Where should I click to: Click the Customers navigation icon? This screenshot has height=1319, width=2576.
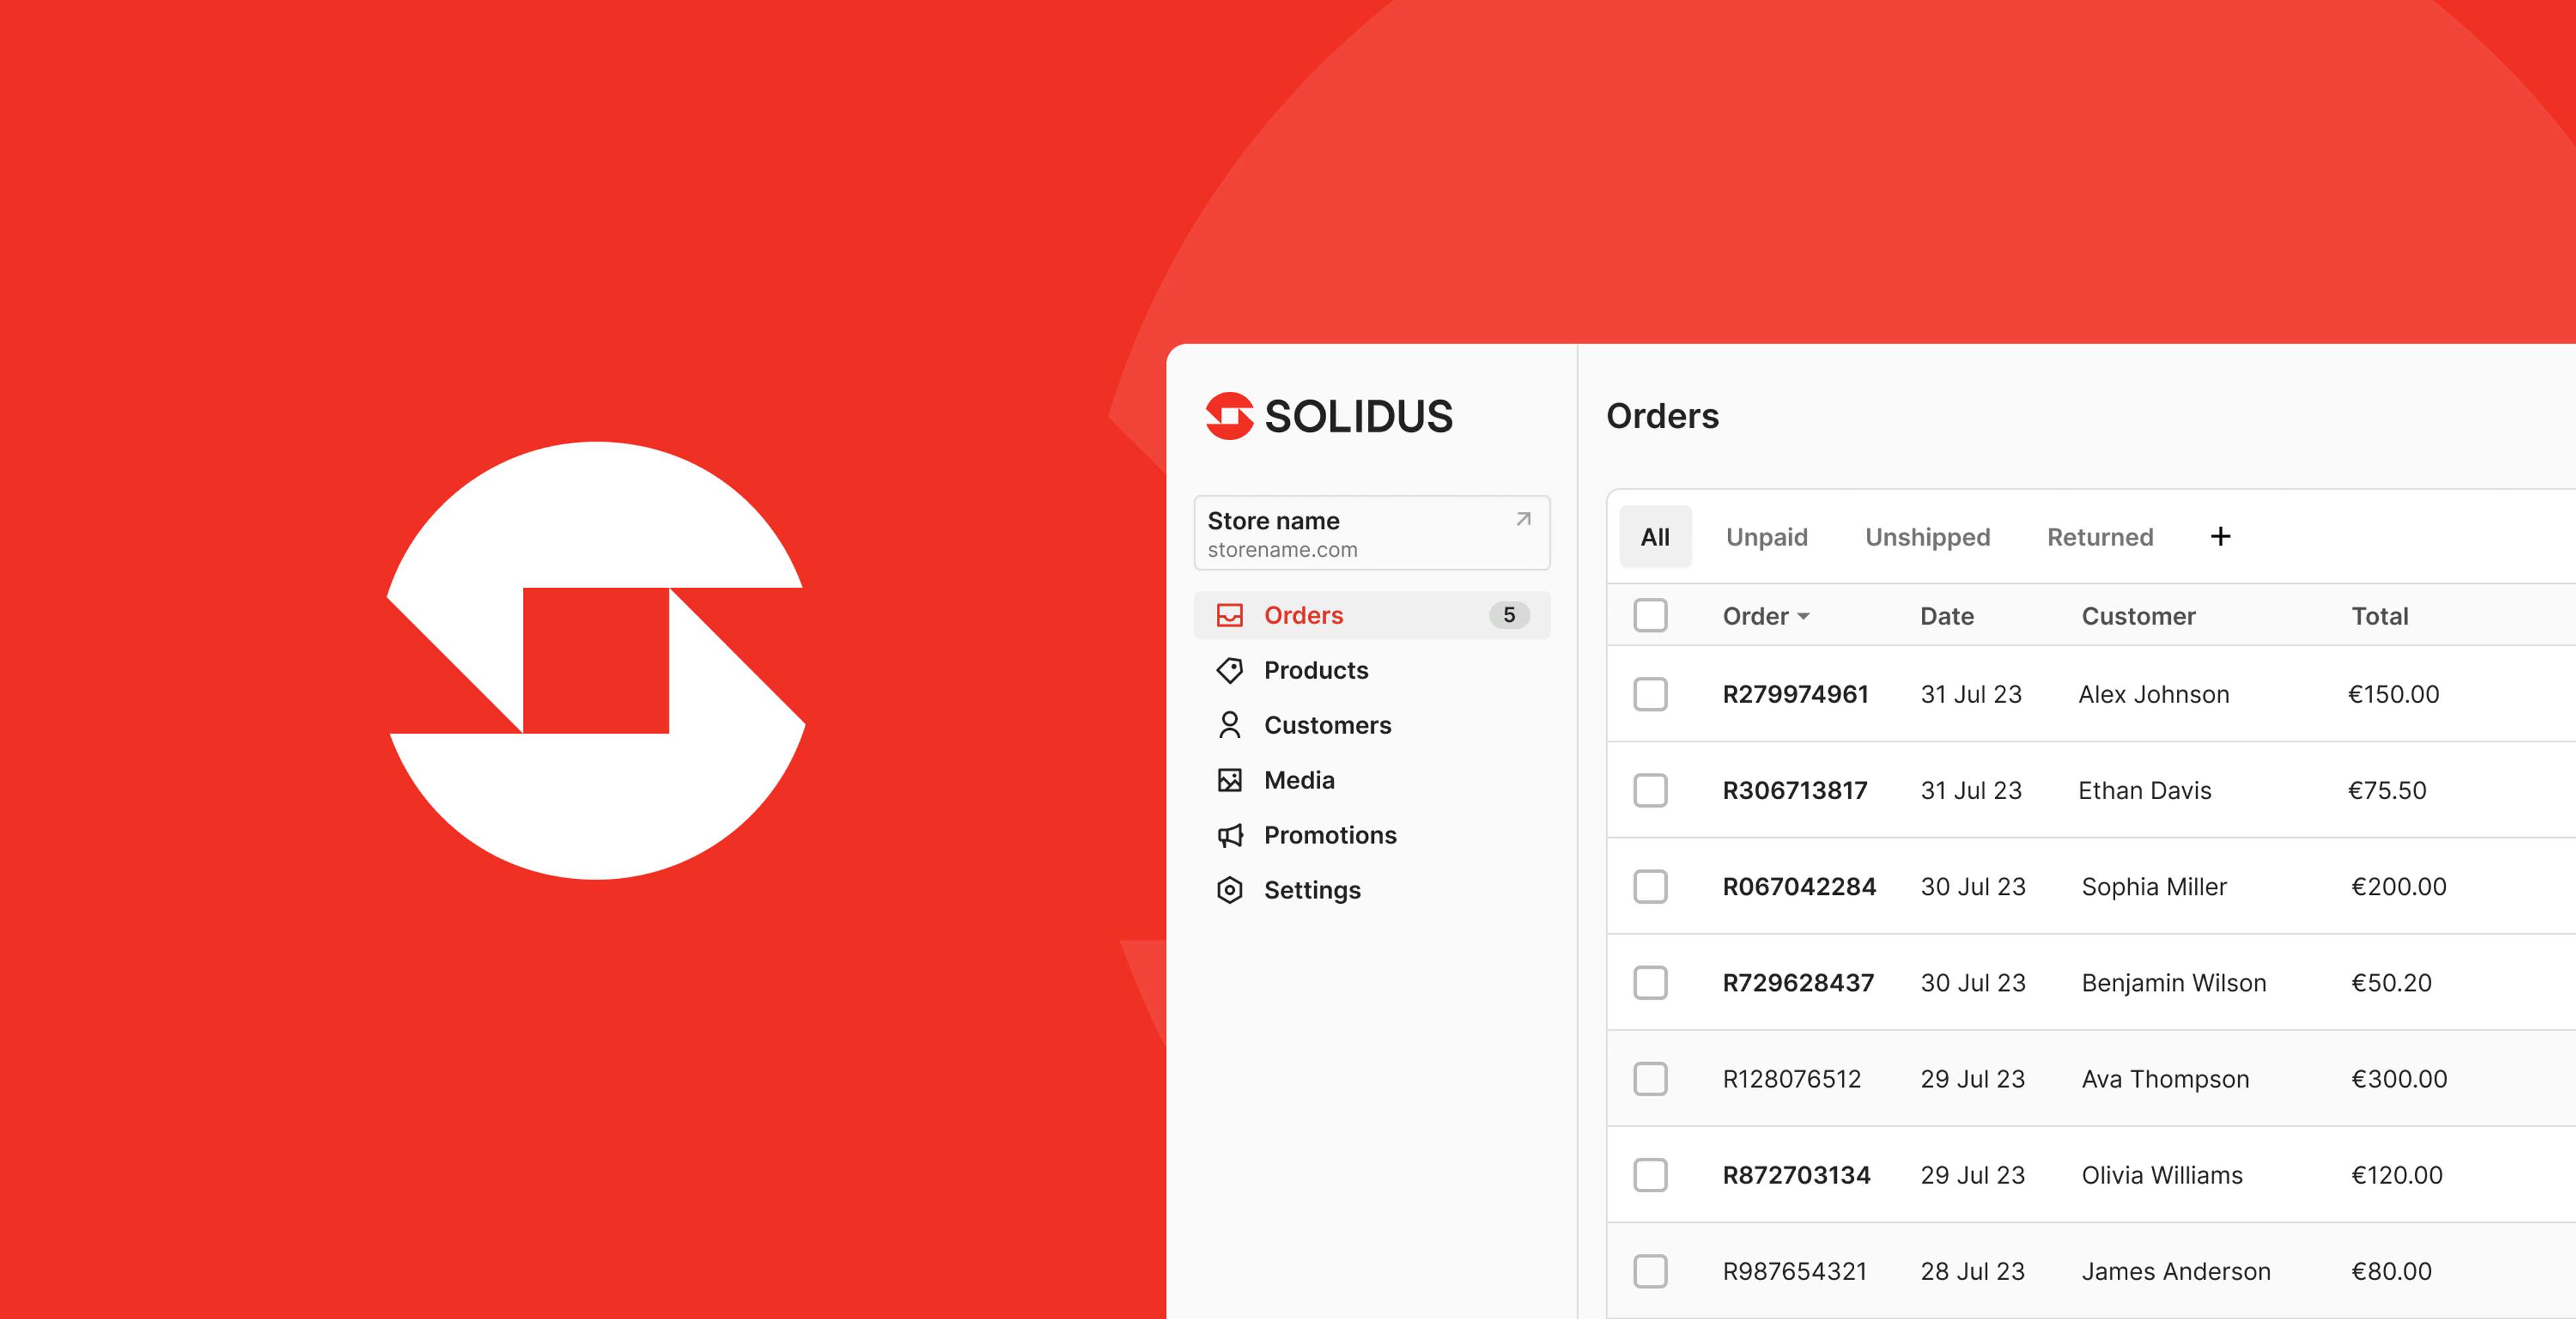1229,725
